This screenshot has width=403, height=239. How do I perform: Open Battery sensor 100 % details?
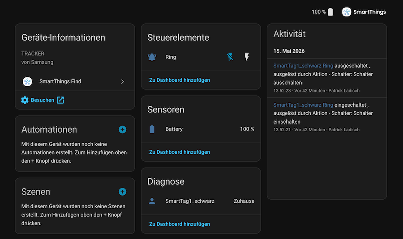pyautogui.click(x=201, y=129)
